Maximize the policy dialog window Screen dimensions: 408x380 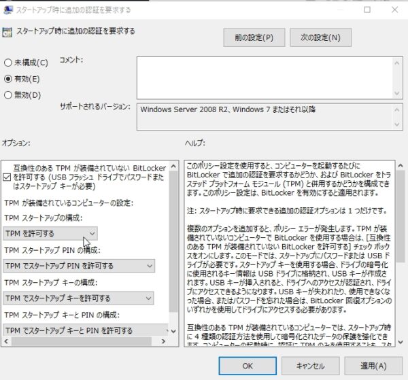click(367, 10)
